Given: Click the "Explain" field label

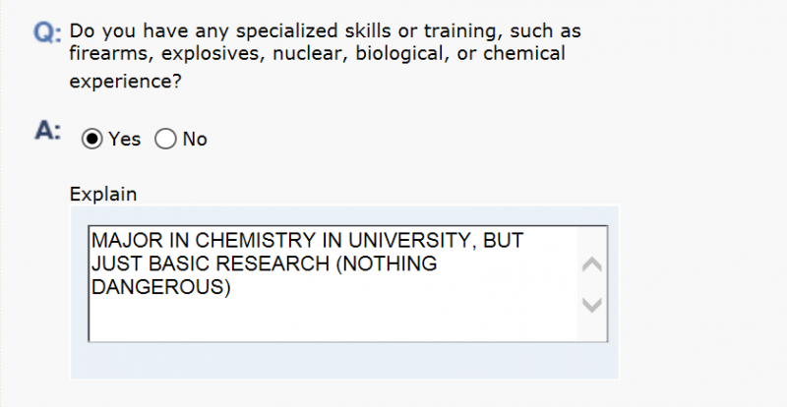Looking at the screenshot, I should (103, 195).
